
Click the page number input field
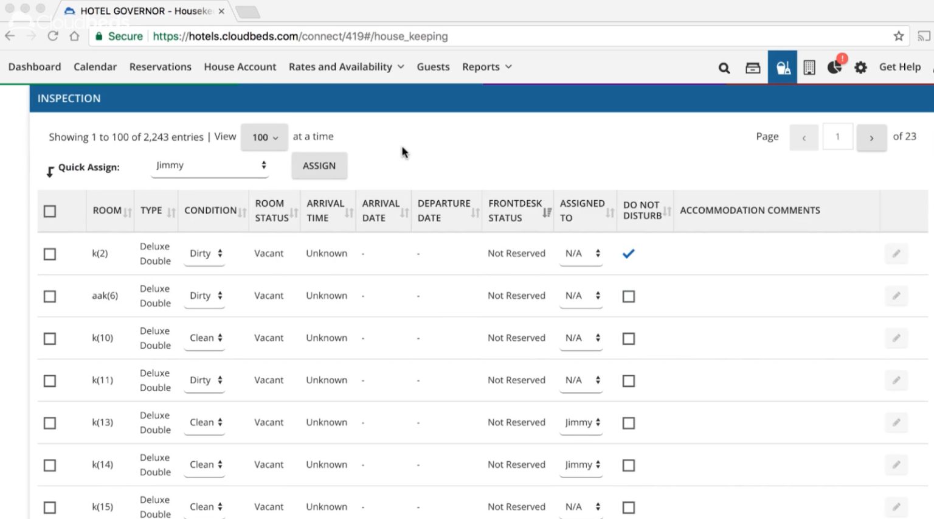tap(837, 136)
